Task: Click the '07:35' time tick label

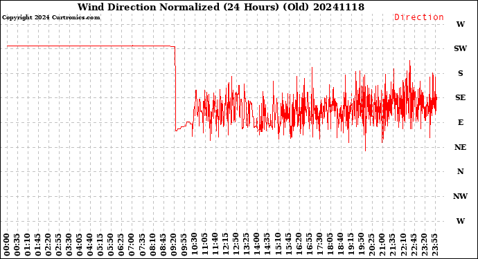Action: coord(142,245)
